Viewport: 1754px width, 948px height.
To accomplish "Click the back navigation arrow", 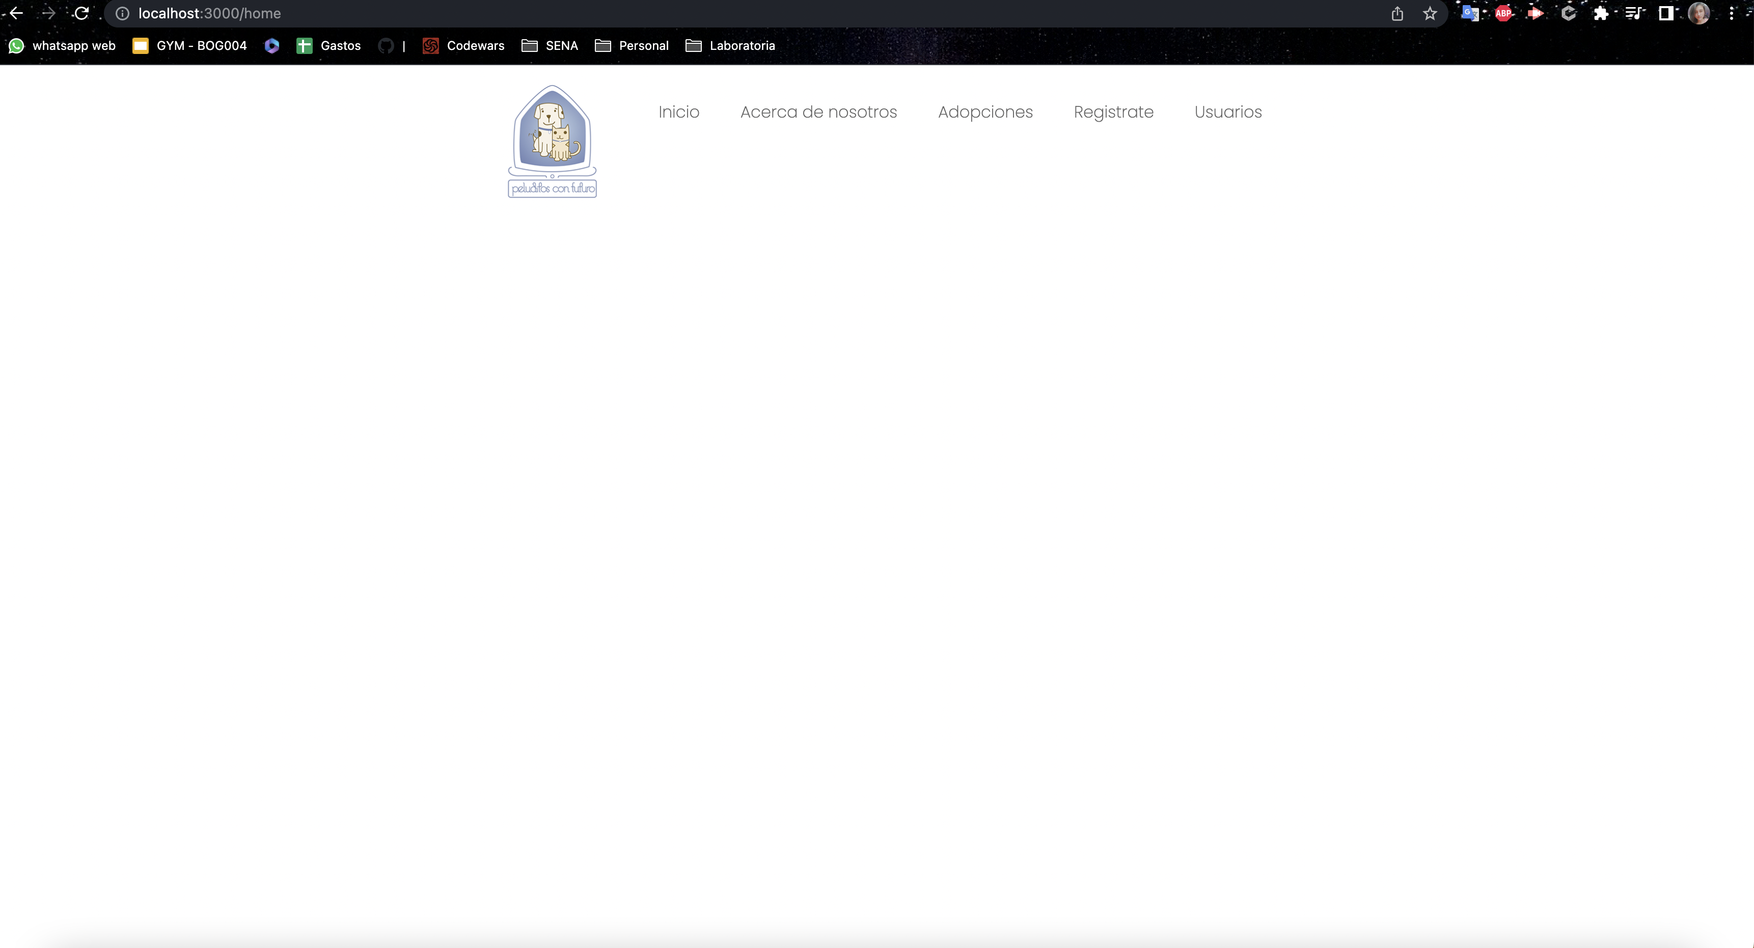I will pos(16,13).
